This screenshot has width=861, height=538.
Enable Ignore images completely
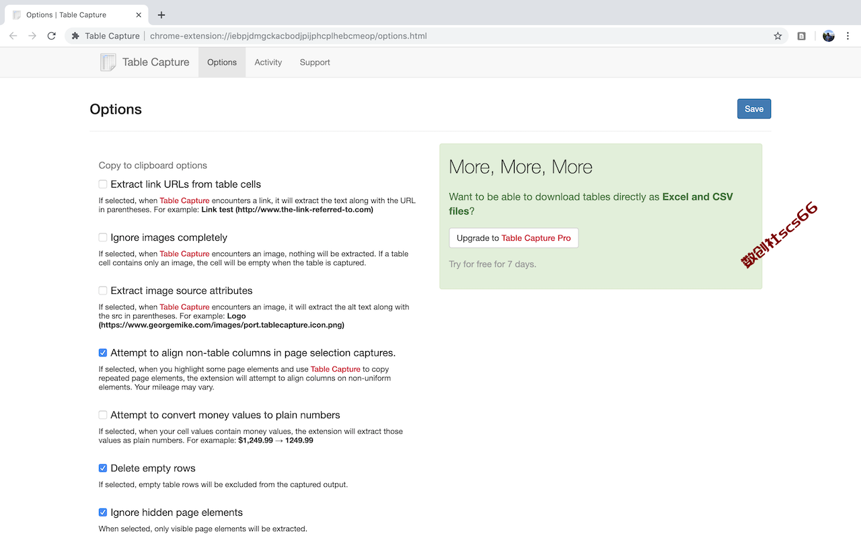(103, 237)
